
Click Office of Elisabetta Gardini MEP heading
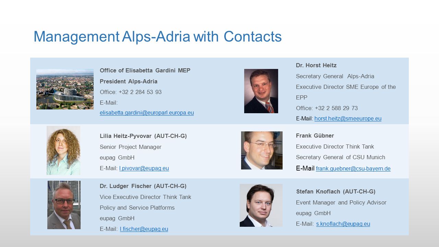[145, 71]
